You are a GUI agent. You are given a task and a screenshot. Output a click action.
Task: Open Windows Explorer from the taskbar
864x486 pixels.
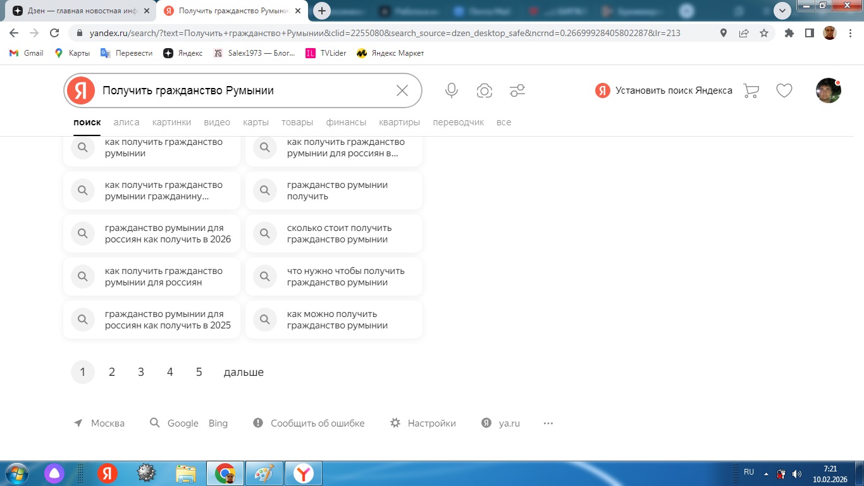(186, 473)
